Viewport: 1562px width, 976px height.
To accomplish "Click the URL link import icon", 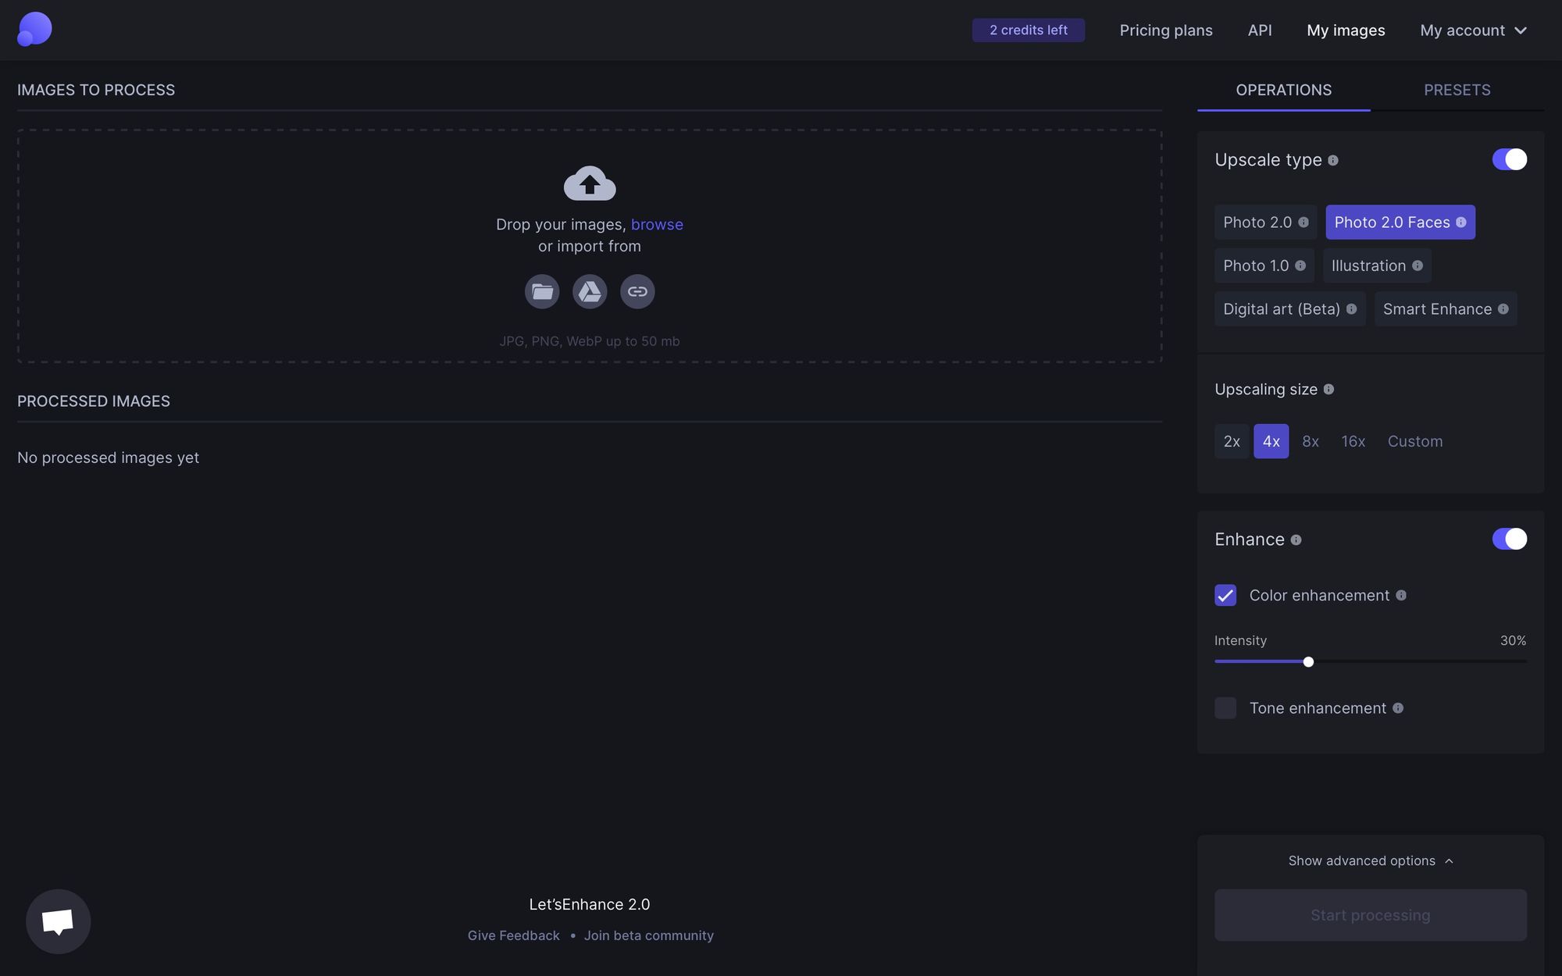I will pyautogui.click(x=637, y=290).
